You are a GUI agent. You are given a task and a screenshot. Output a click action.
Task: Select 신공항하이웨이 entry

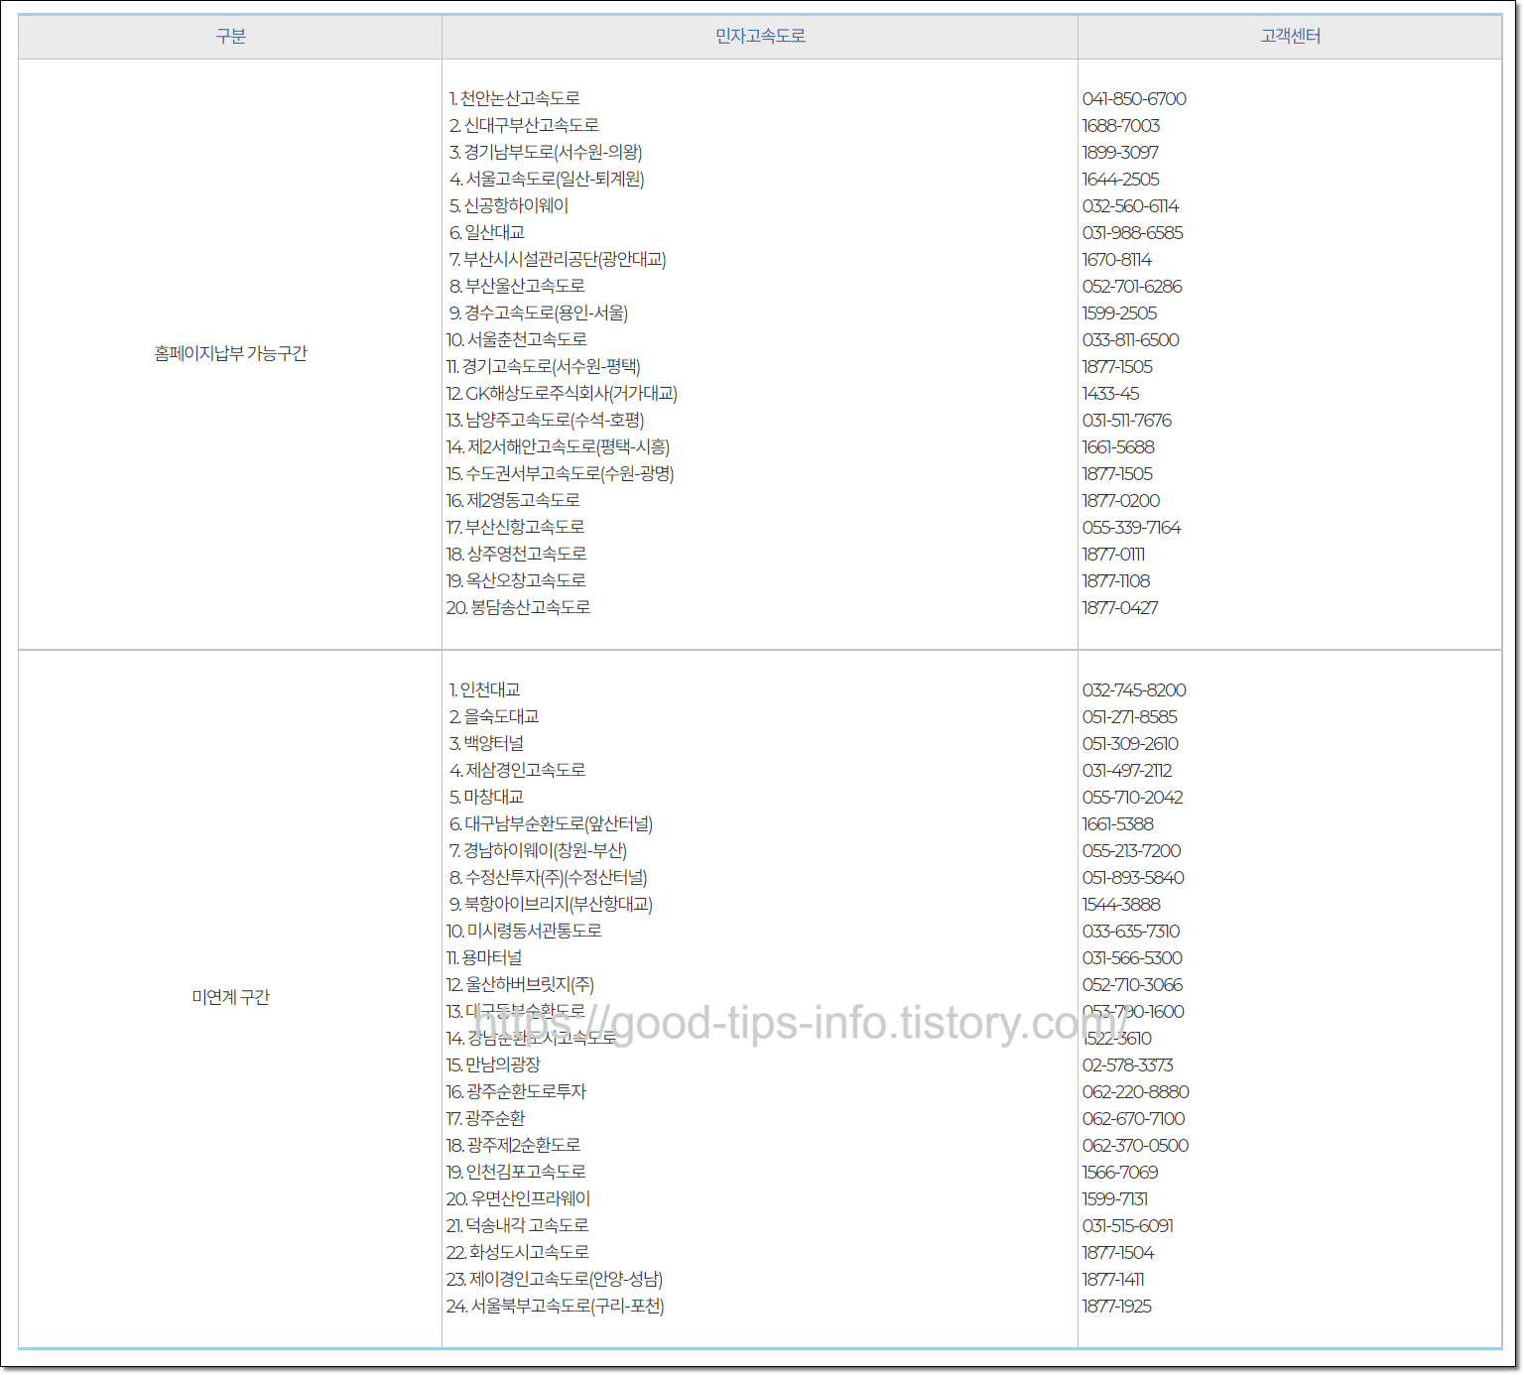click(509, 205)
